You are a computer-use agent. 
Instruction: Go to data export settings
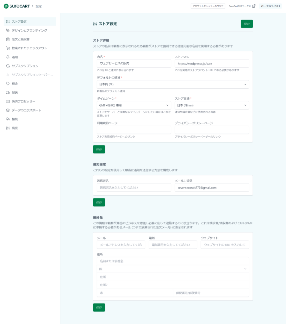tap(26, 110)
